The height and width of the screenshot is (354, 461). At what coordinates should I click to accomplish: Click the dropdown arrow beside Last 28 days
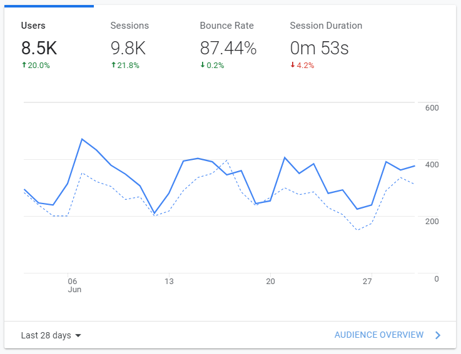pos(78,335)
